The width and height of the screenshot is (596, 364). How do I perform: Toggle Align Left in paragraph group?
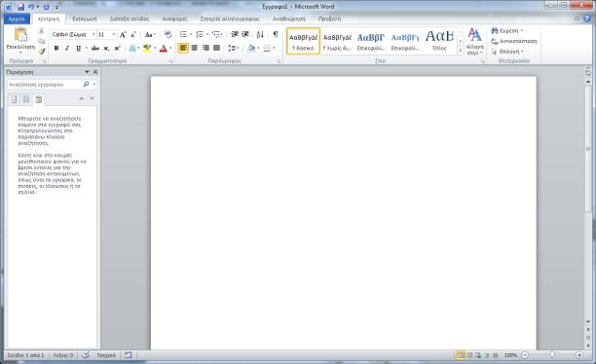click(183, 49)
